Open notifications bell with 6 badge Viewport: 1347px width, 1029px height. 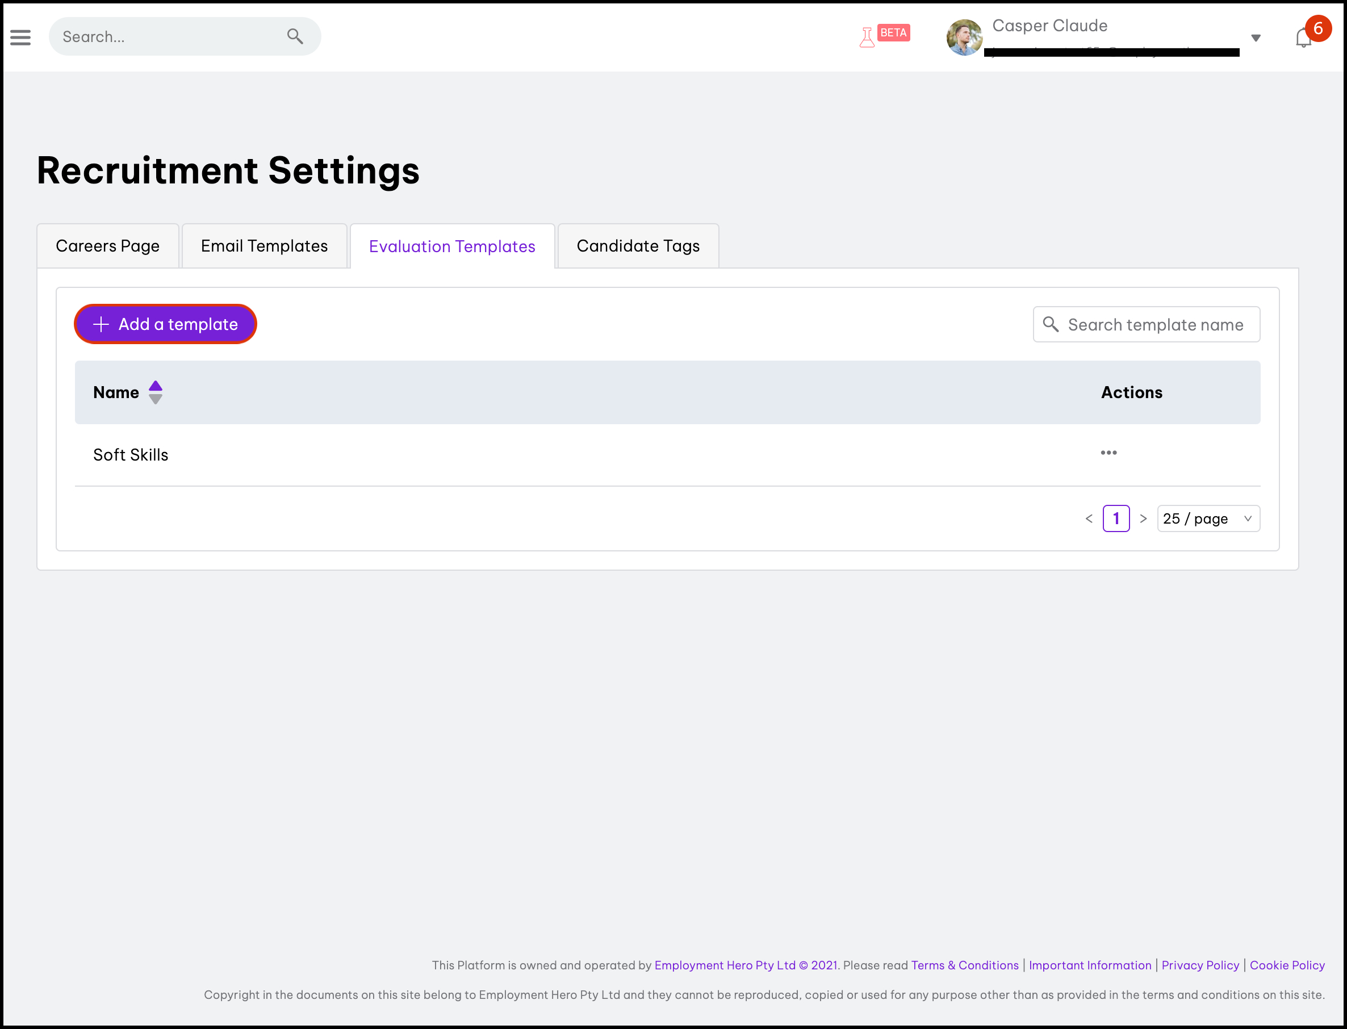(x=1303, y=38)
